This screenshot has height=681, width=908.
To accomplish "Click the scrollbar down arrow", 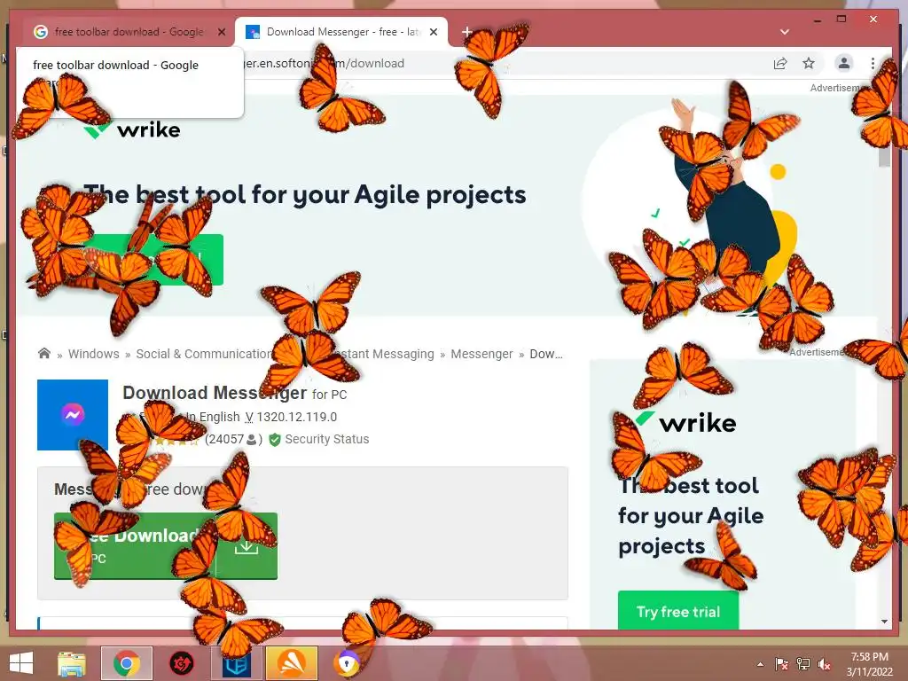I will [884, 622].
